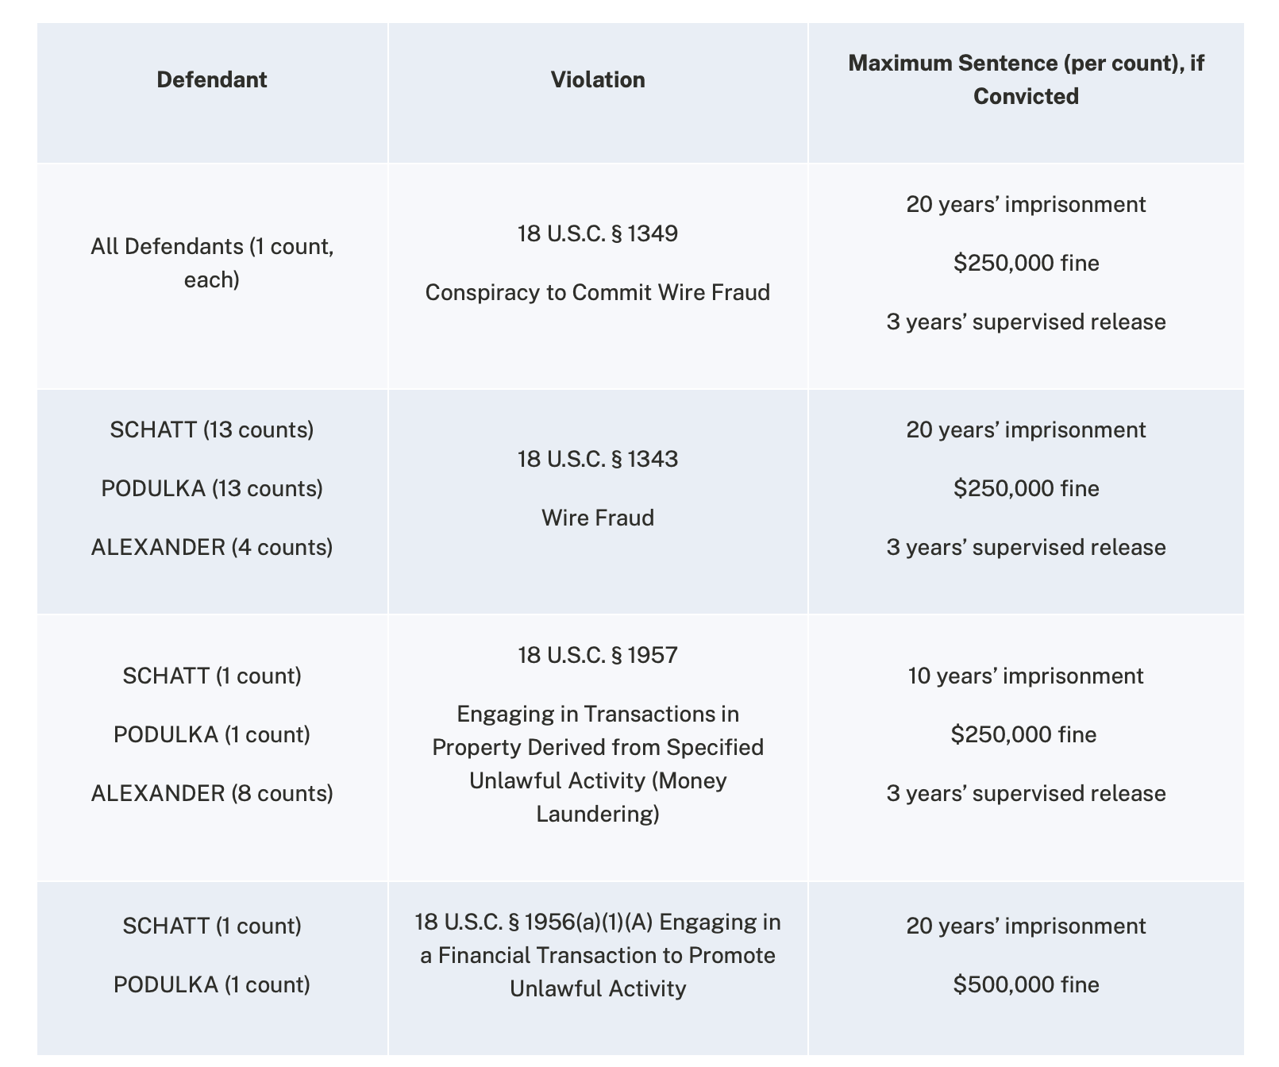Click "3 years' supervised release" in conspiracy row
This screenshot has height=1067, width=1279.
pyautogui.click(x=1026, y=322)
